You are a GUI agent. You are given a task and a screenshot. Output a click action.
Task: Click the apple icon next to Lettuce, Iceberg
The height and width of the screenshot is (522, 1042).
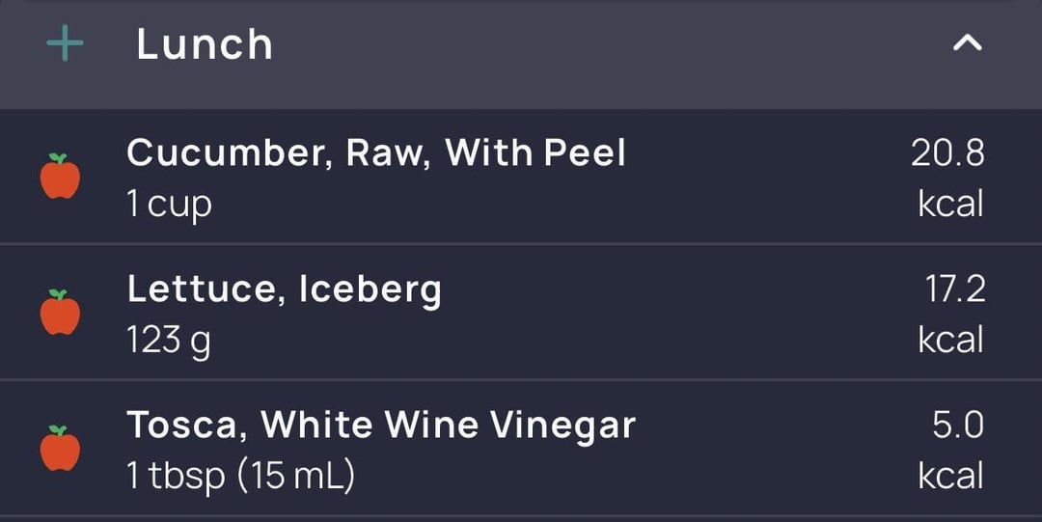pos(60,312)
